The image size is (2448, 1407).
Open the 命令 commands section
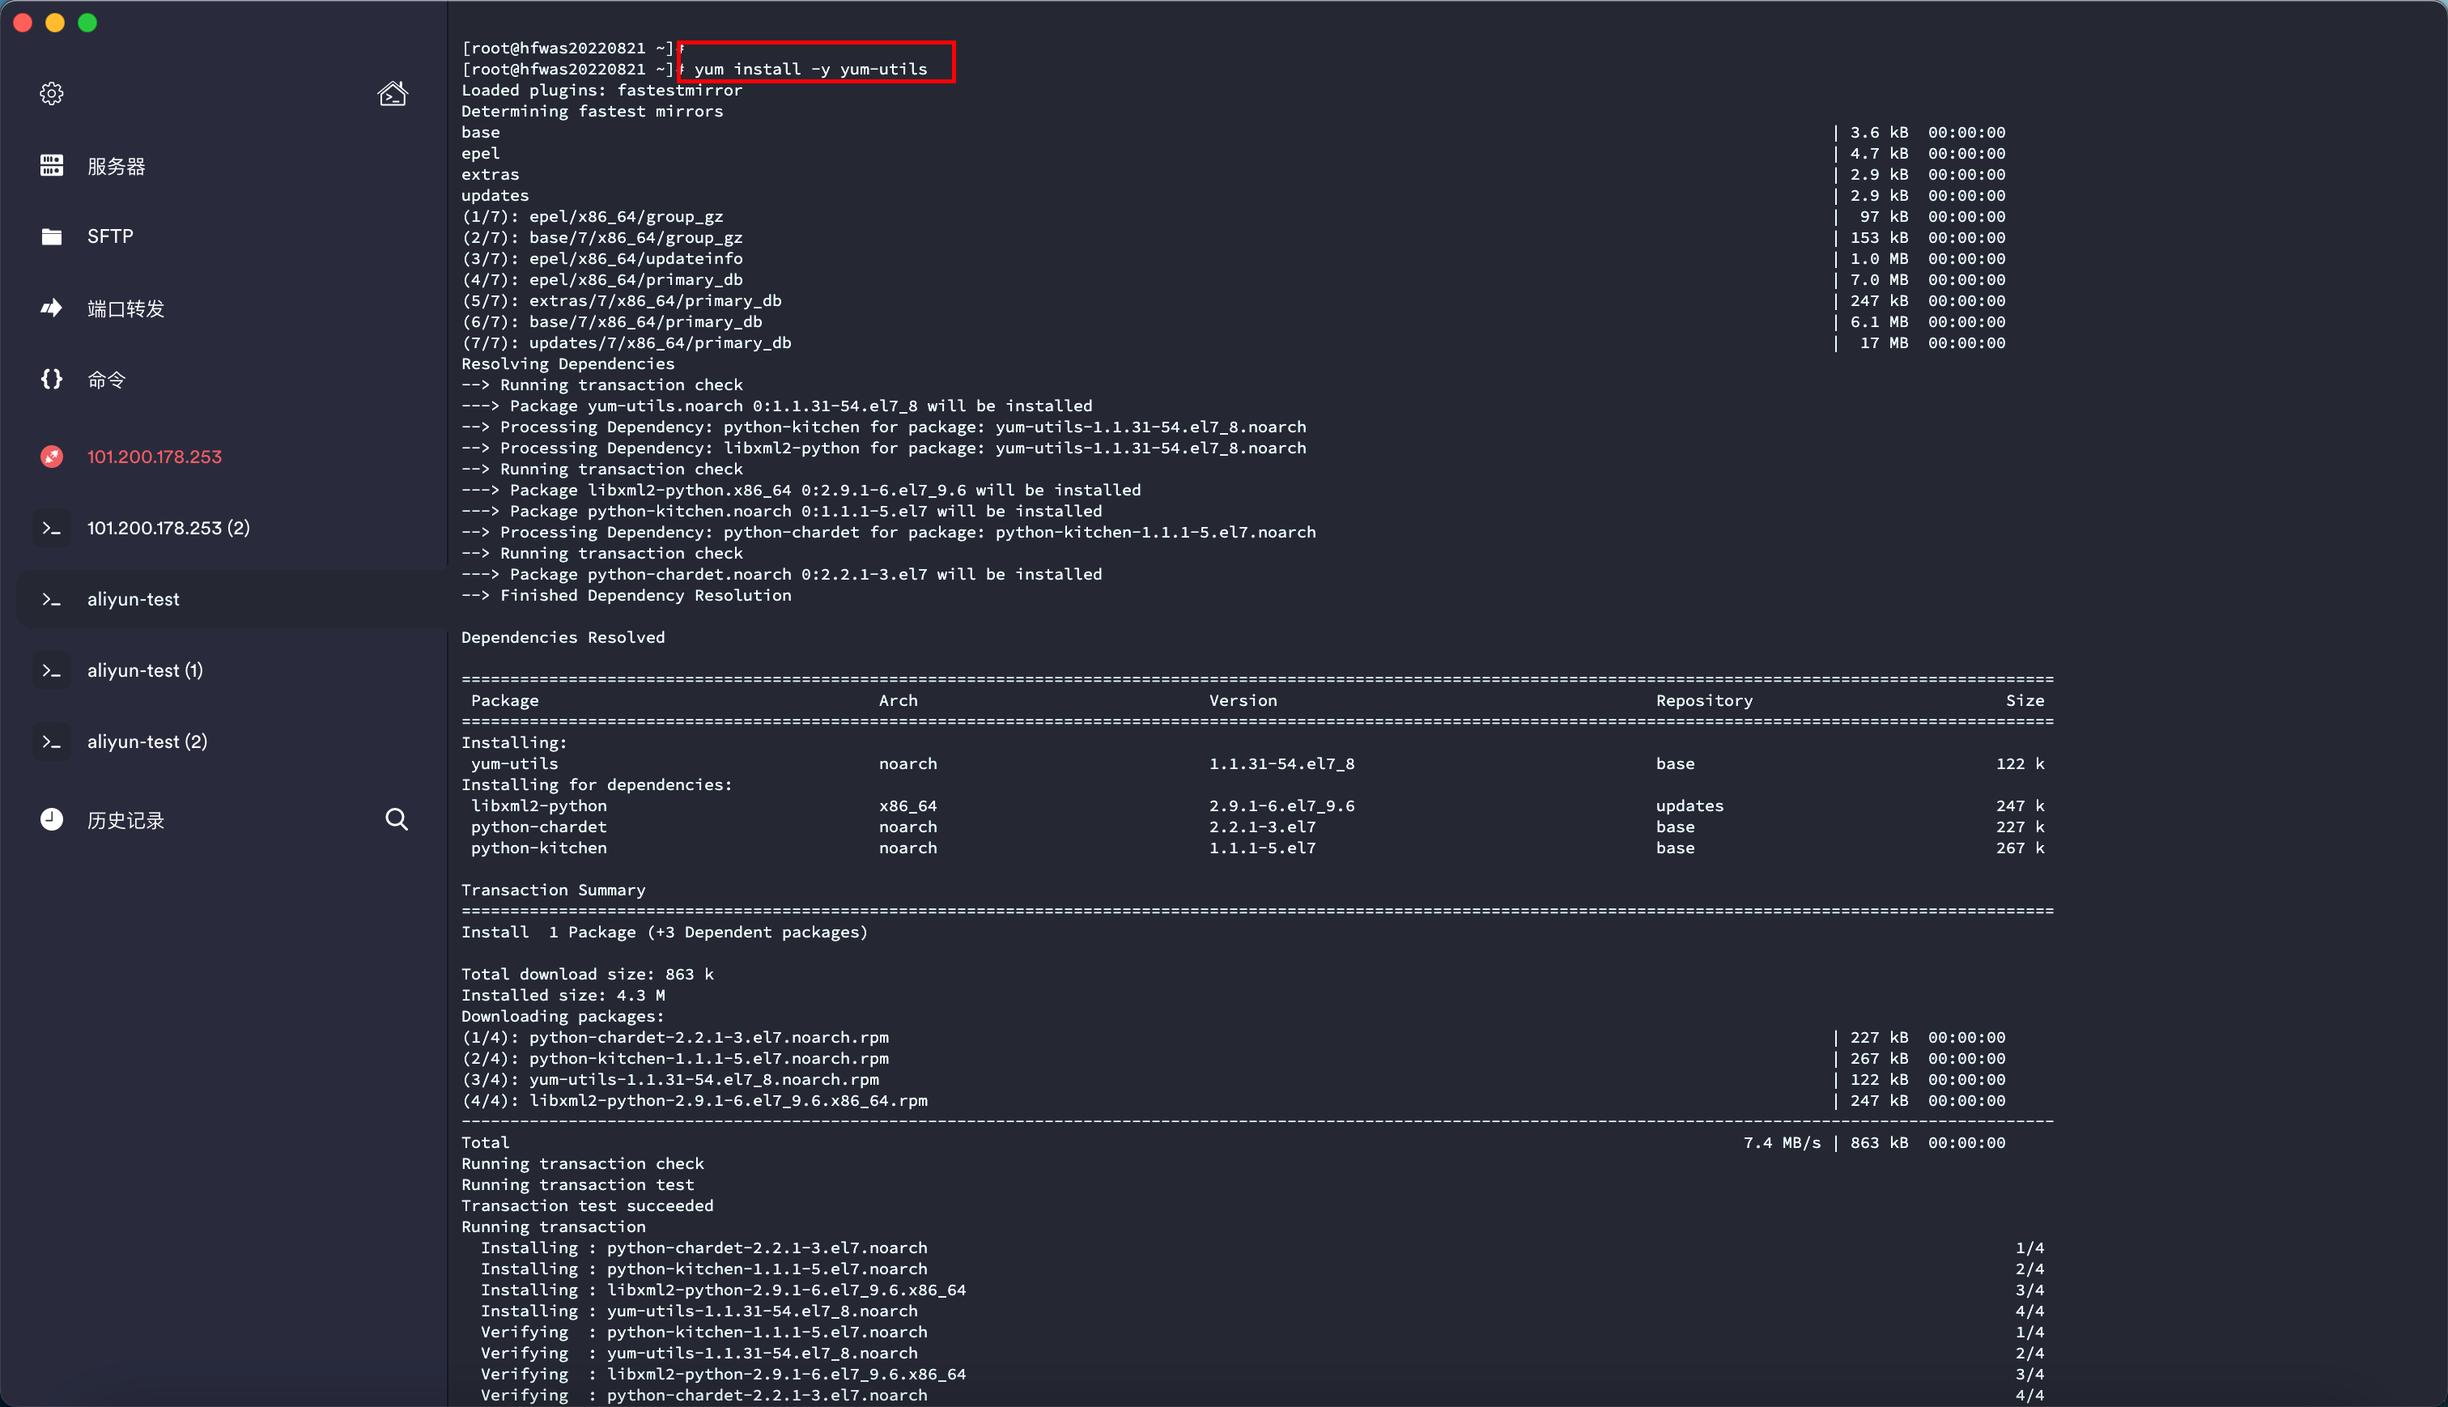click(x=106, y=380)
